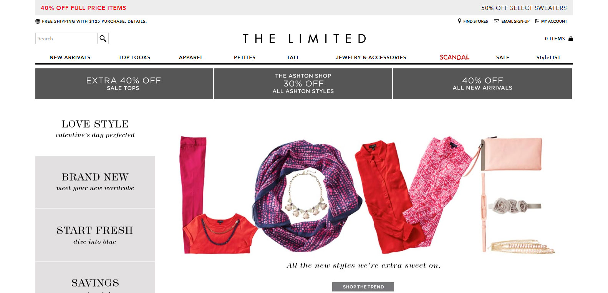Go to The Limited logo homepage

coord(304,38)
